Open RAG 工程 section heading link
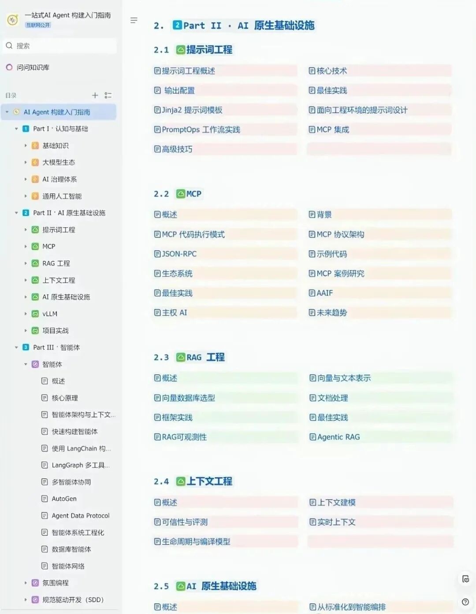Image resolution: width=476 pixels, height=614 pixels. [x=205, y=357]
